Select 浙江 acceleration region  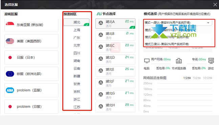(x=77, y=99)
